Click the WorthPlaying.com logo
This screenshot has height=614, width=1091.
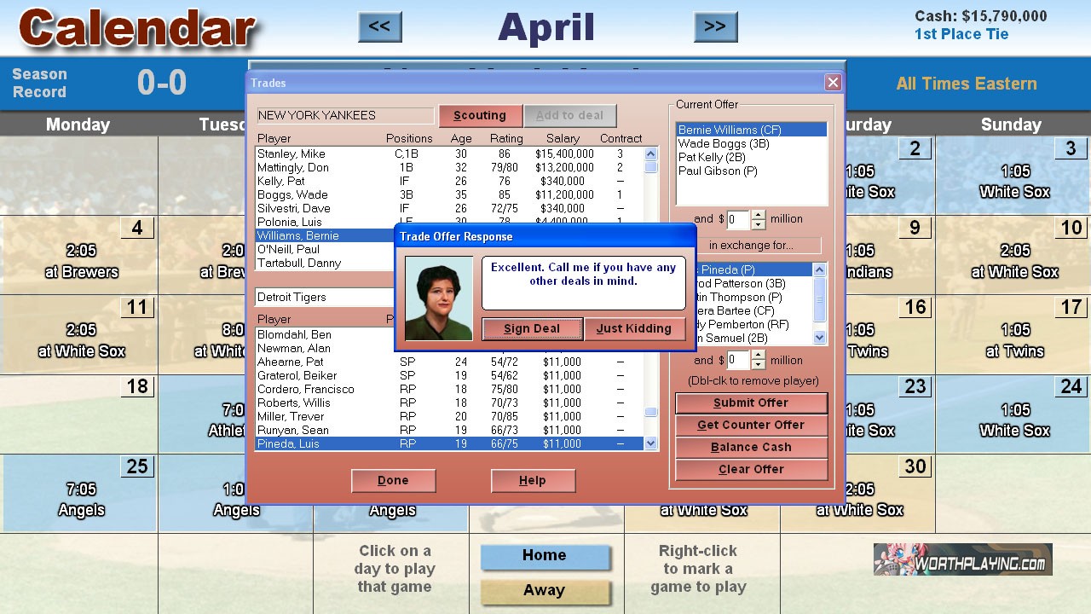[962, 559]
